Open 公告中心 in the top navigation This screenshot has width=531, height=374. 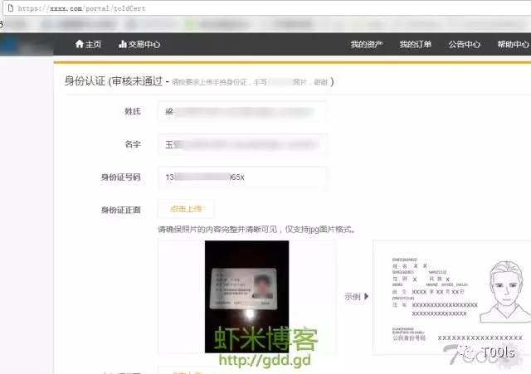(465, 44)
